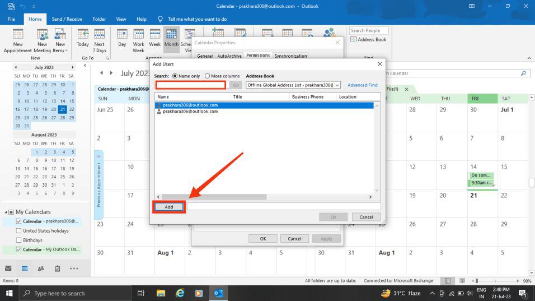Viewport: 535px width, 301px height.
Task: Click the New Meeting ribbon icon
Action: tap(43, 41)
